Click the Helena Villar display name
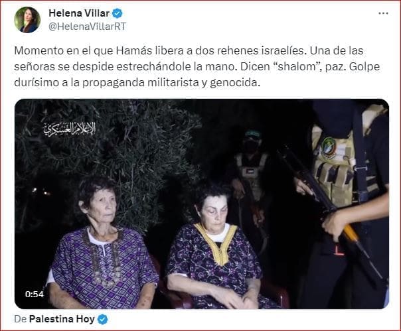This screenshot has height=331, width=401. tap(79, 13)
